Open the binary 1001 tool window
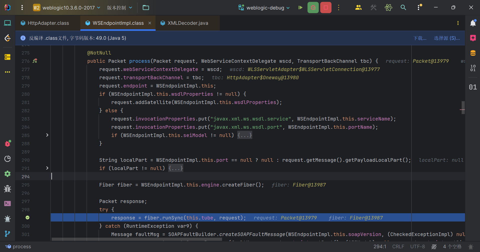 473,68
